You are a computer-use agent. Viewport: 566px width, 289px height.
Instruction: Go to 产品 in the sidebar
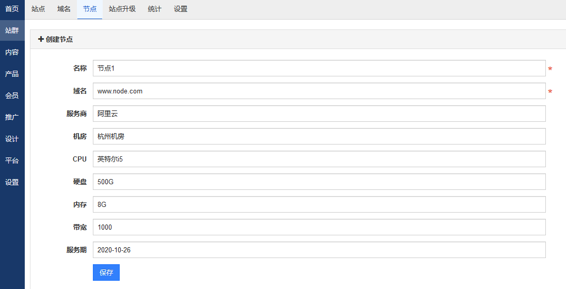12,74
